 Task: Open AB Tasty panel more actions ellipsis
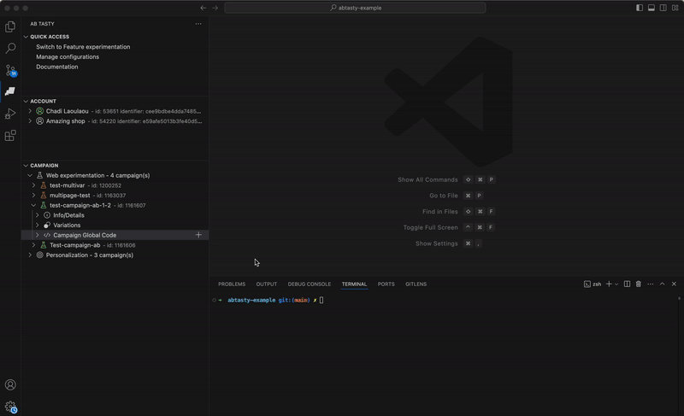tap(198, 24)
